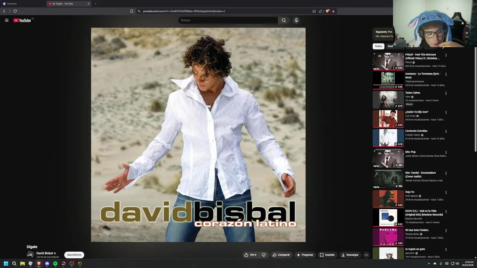Image resolution: width=477 pixels, height=268 pixels.
Task: Click the browser address bar URL
Action: point(184,11)
